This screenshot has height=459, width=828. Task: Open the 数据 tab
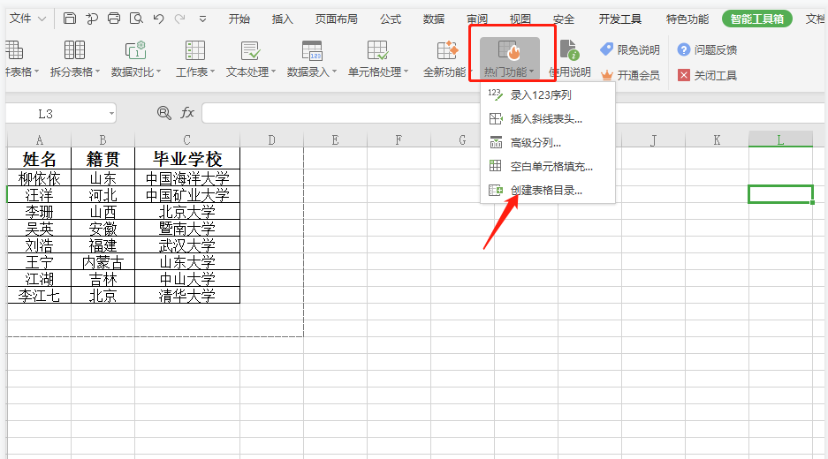(x=434, y=19)
